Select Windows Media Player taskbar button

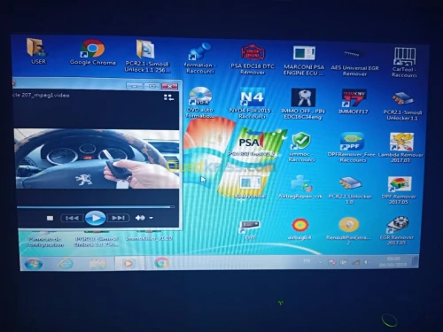coord(128,263)
